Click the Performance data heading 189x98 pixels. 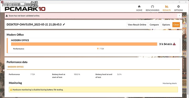pyautogui.click(x=17, y=62)
